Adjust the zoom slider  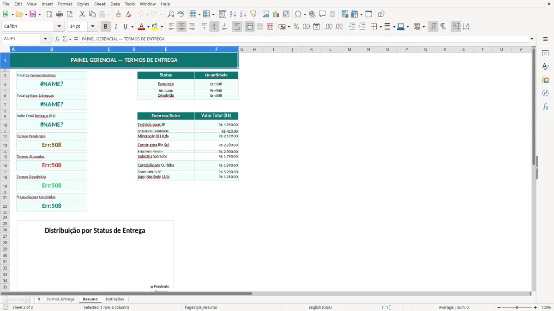pyautogui.click(x=517, y=307)
